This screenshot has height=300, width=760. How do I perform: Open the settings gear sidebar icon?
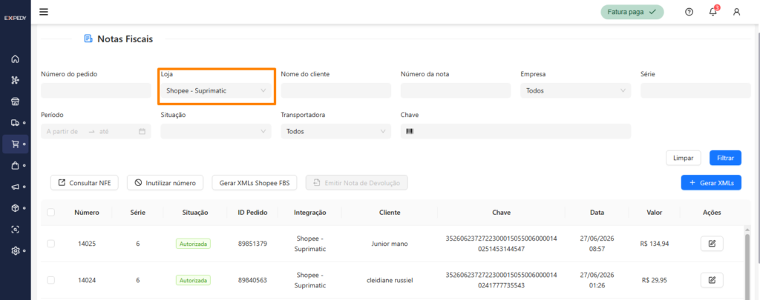(15, 250)
